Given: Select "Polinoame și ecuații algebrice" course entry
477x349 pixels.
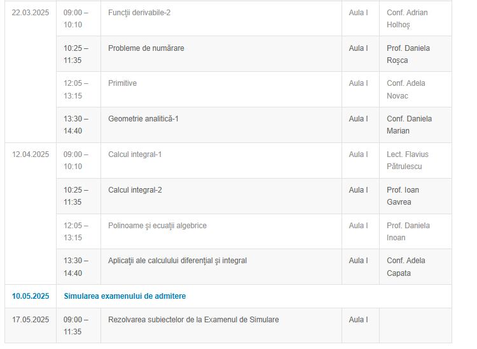Looking at the screenshot, I should (x=157, y=226).
